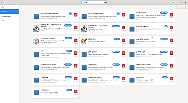Viewport: 188px width, 103px height.
Task: Open Softwarequellen in the sidebar
Action: [10, 16]
